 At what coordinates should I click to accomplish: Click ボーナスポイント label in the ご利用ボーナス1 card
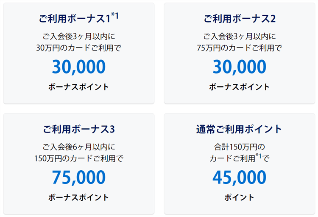79,87
